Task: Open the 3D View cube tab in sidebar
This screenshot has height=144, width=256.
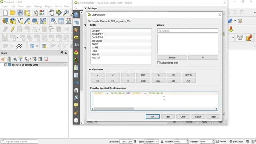Action: tap(76, 52)
